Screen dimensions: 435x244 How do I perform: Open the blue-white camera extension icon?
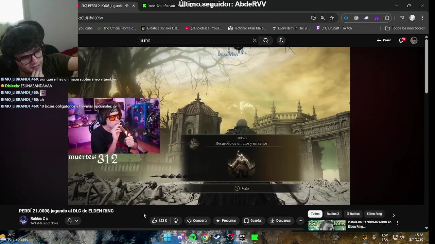[366, 18]
